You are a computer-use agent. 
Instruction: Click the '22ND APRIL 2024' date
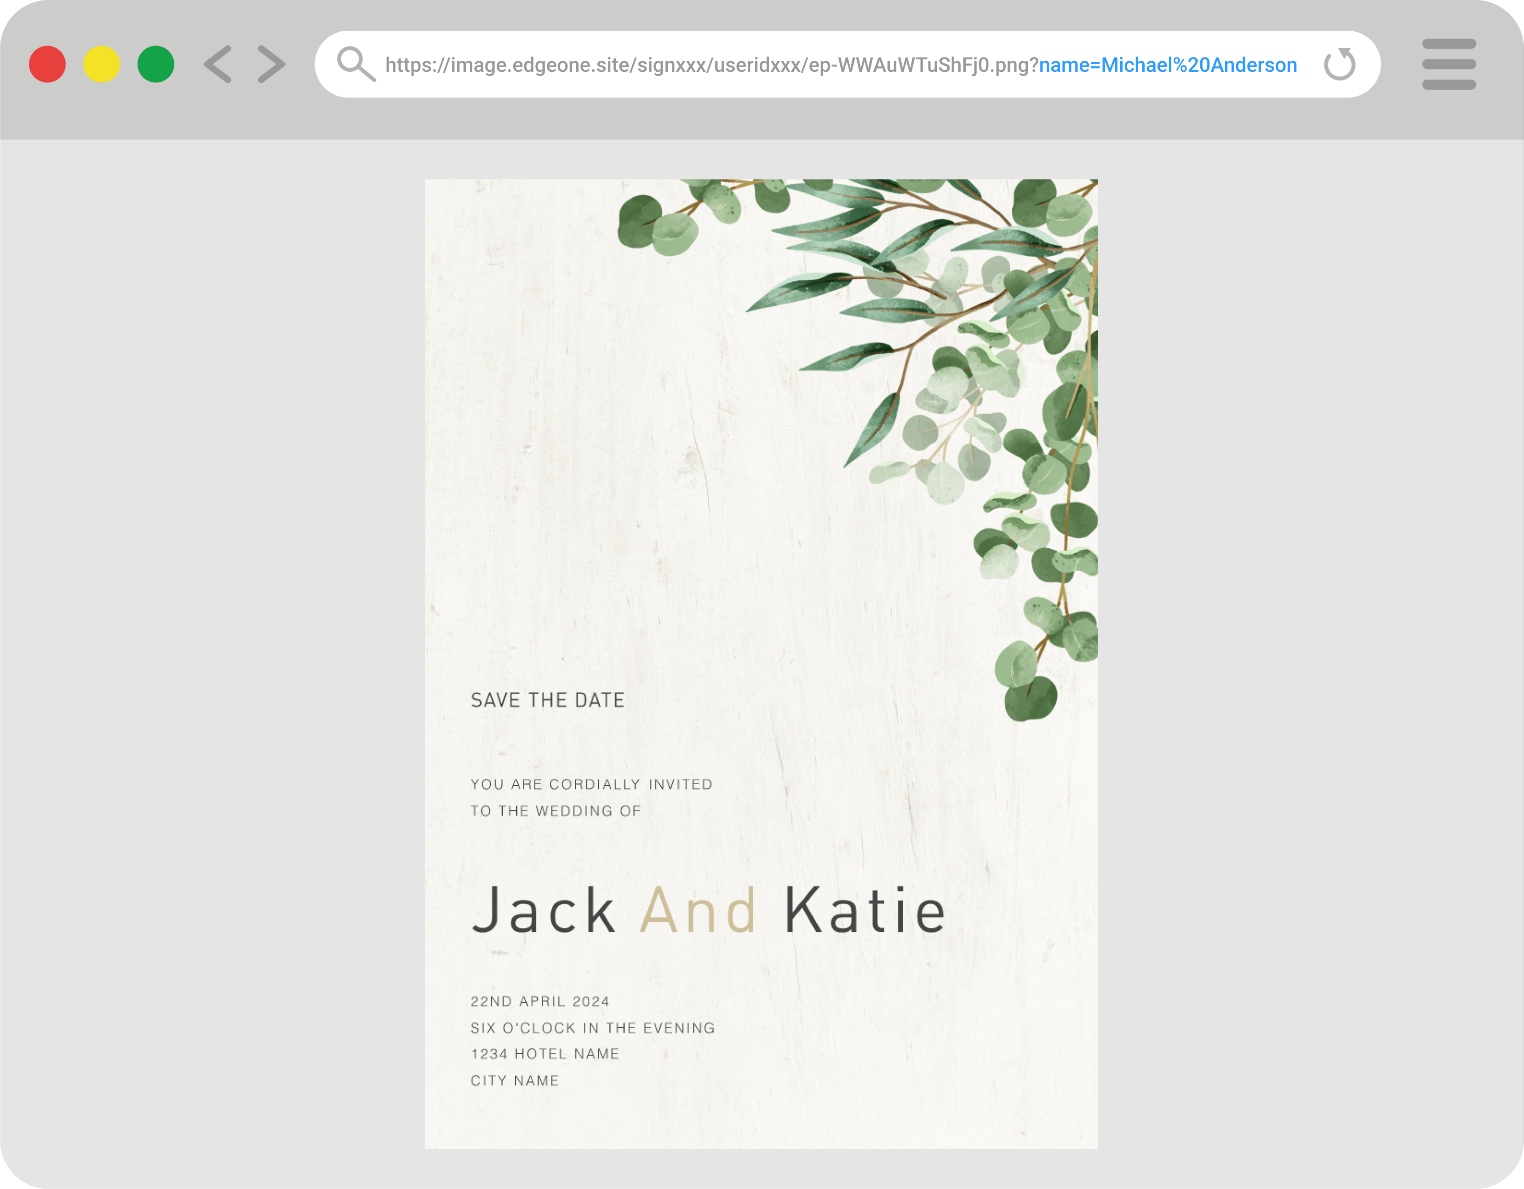pyautogui.click(x=540, y=1001)
